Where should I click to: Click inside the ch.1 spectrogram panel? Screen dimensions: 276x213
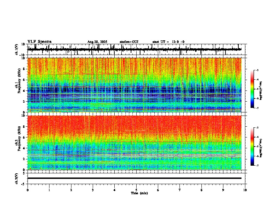click(135, 85)
